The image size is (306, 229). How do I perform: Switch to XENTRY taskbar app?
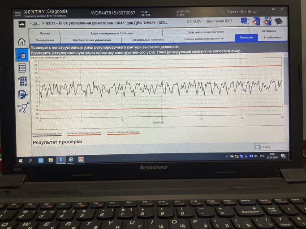tap(61, 160)
